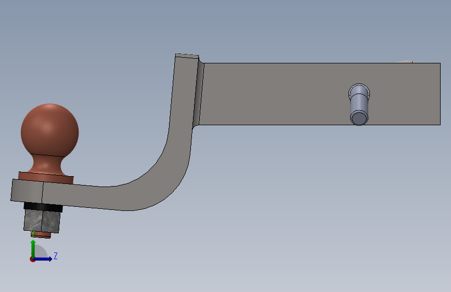Click the blue Z axis arrow of triad
The height and width of the screenshot is (292, 451).
[44, 259]
